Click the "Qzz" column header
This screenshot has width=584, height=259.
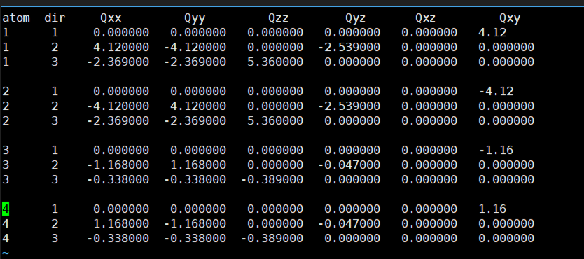pos(279,18)
